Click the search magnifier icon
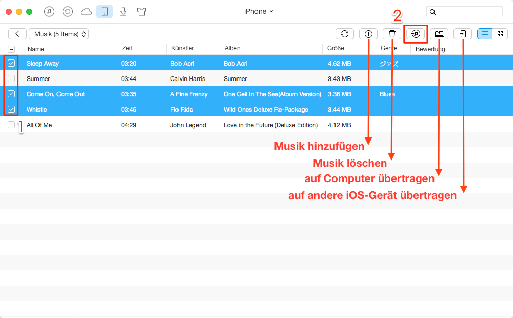Image resolution: width=513 pixels, height=318 pixels. click(x=432, y=12)
